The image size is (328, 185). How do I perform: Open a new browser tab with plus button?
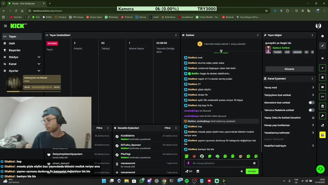[50, 4]
